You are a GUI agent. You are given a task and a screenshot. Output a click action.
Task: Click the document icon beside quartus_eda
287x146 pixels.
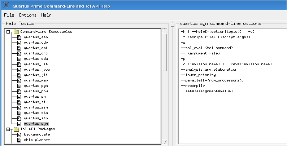click(x=19, y=59)
